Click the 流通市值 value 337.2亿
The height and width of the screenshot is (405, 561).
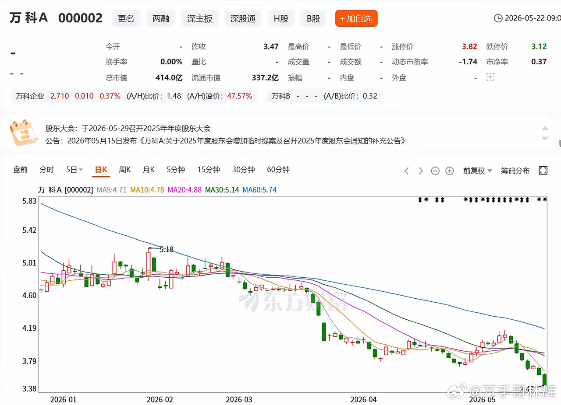click(265, 77)
